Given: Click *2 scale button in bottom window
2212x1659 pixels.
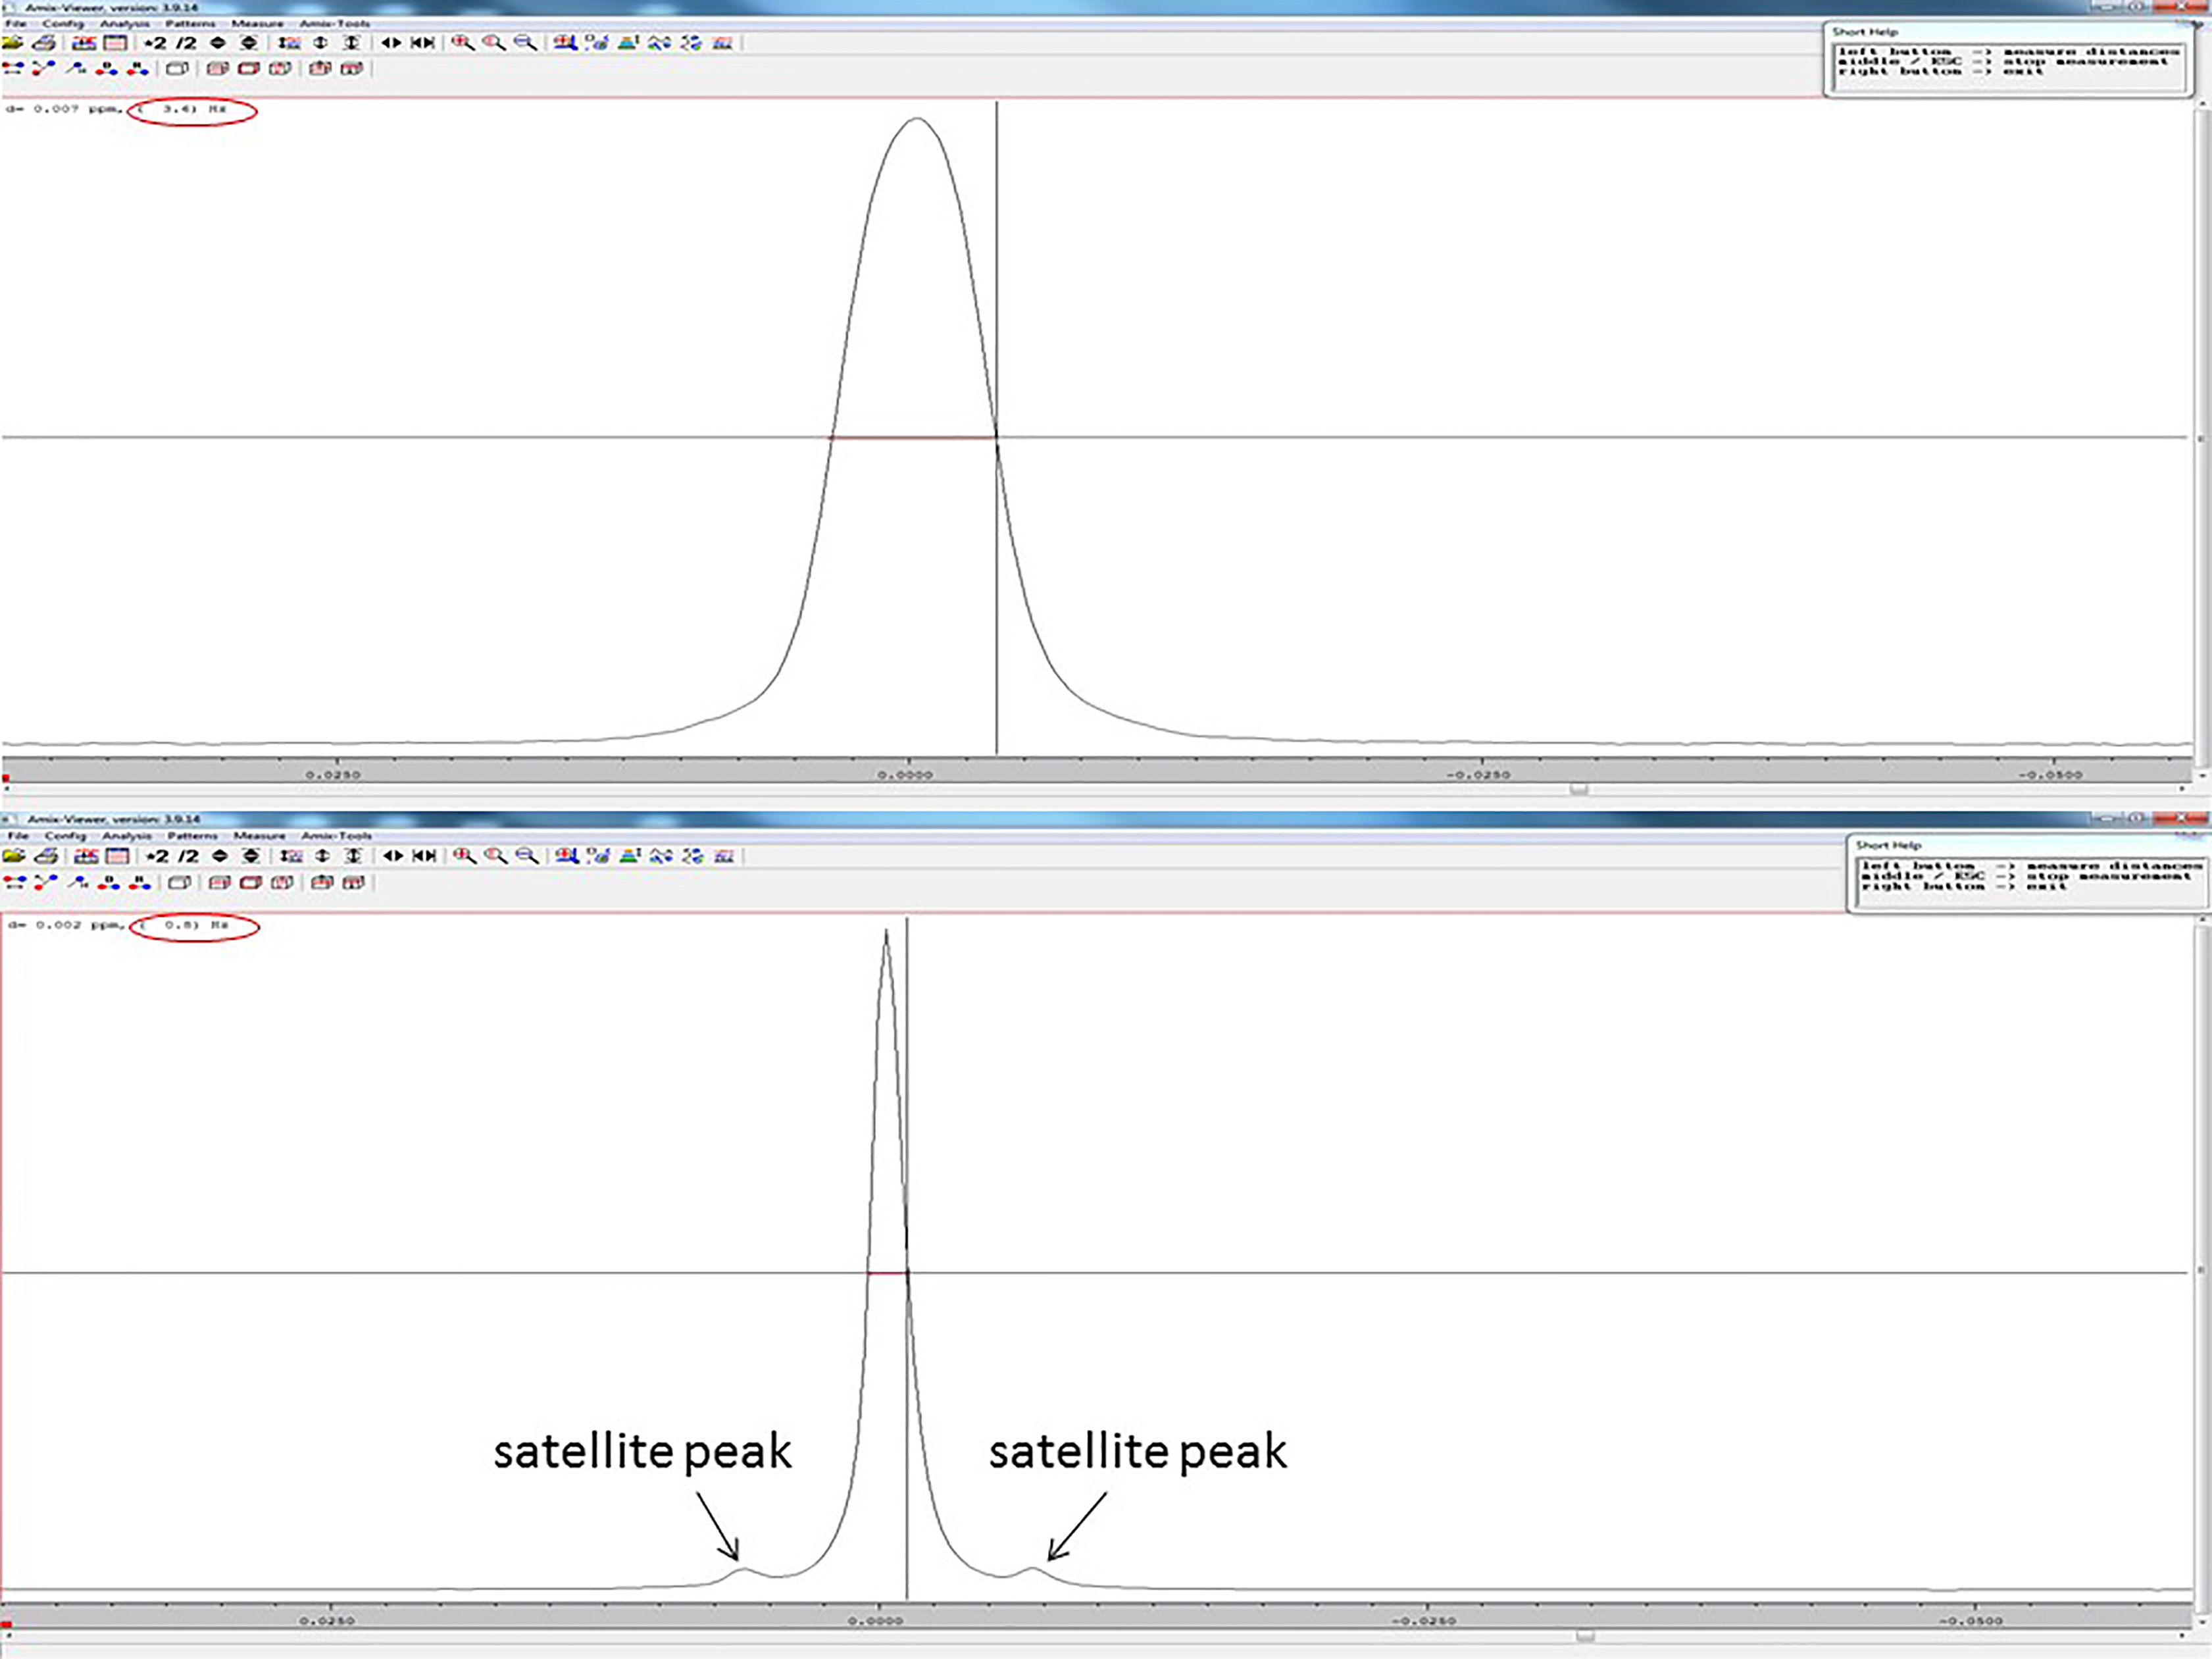Looking at the screenshot, I should tap(157, 856).
